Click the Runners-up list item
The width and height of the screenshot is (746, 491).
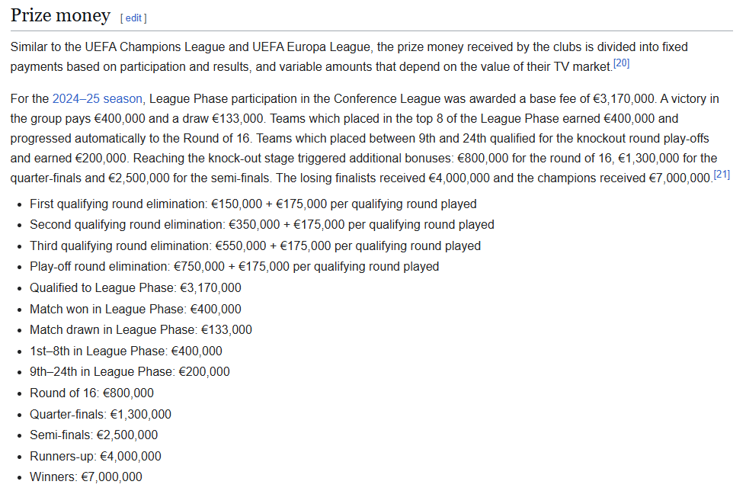(95, 456)
